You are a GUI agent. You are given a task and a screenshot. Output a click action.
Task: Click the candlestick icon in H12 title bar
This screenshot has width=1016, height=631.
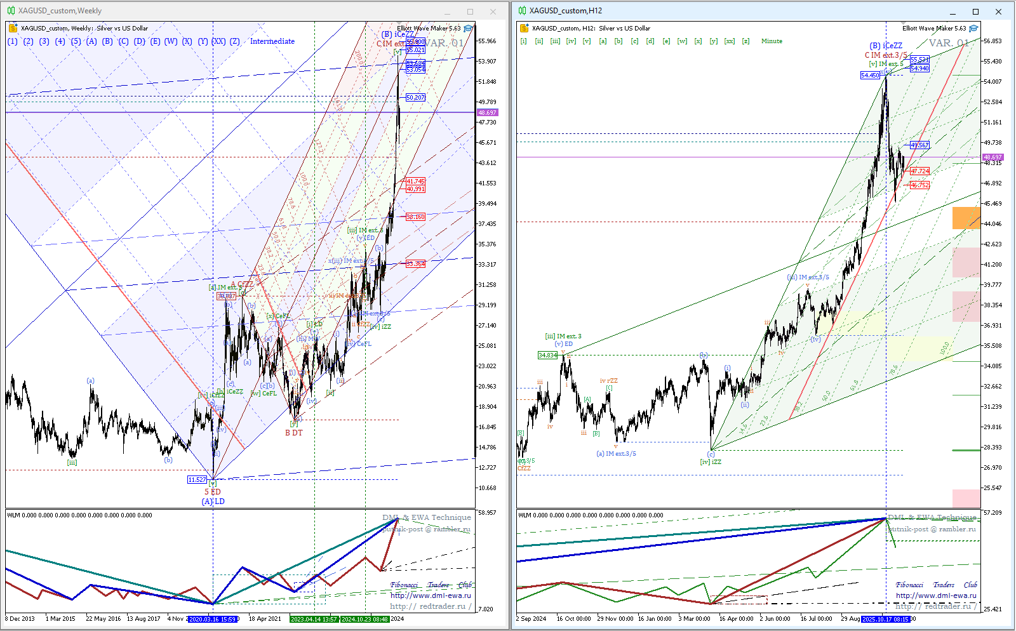tap(522, 11)
